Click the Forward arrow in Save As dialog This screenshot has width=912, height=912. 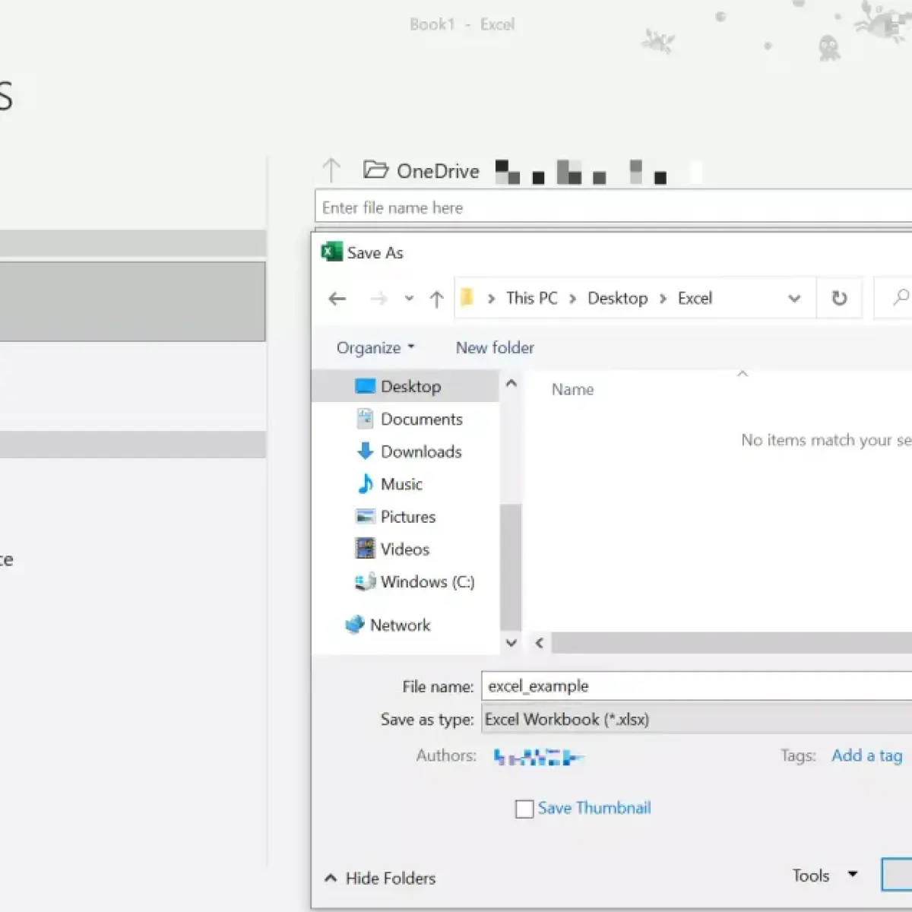378,299
